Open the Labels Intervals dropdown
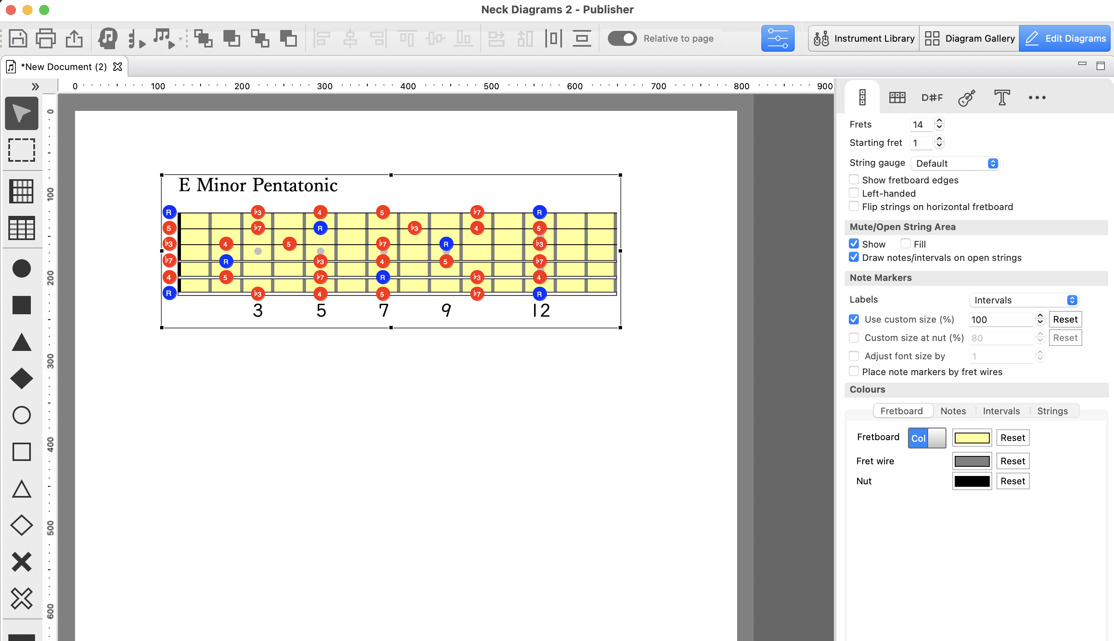 [x=1024, y=300]
